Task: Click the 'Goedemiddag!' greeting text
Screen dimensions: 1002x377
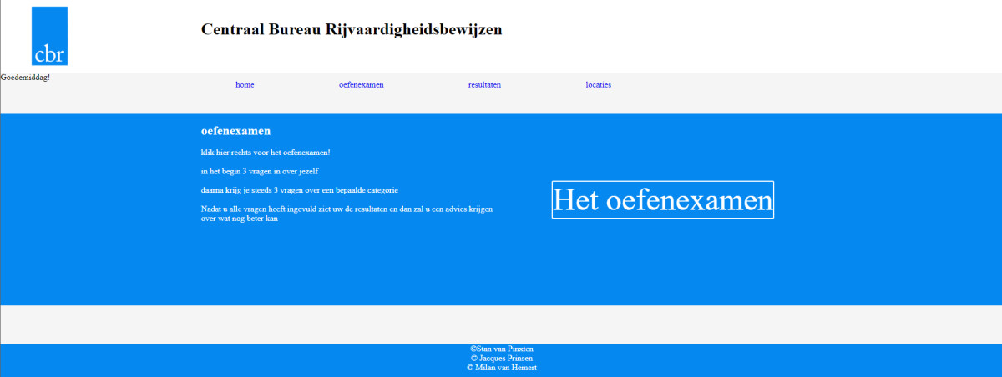Action: click(25, 78)
